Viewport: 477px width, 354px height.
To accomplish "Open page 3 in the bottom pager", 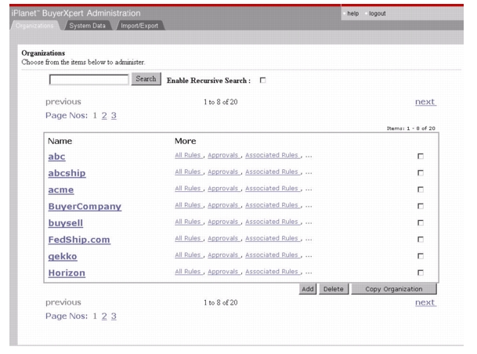I will pyautogui.click(x=114, y=316).
